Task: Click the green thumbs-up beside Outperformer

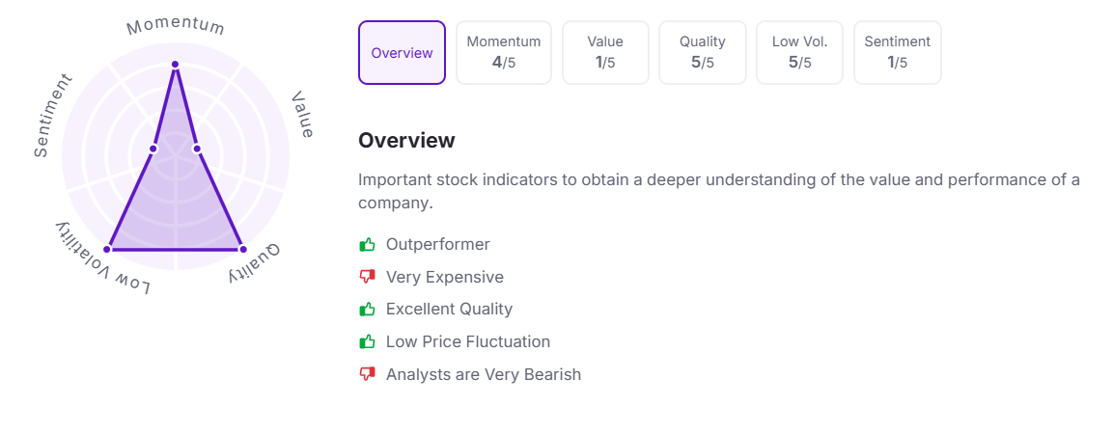Action: pos(367,245)
